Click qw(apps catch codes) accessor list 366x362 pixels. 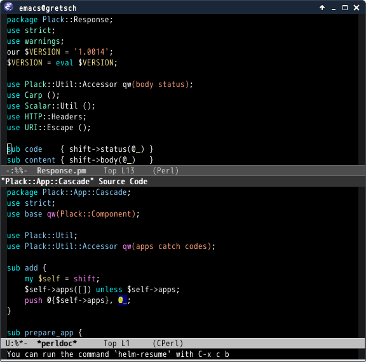click(x=166, y=246)
